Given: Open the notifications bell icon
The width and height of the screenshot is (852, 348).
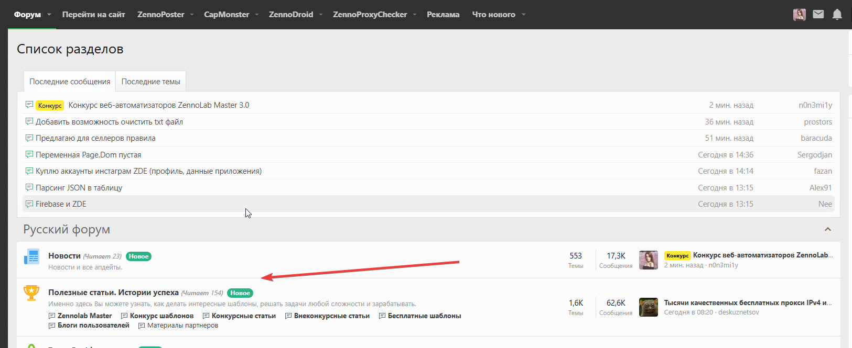Looking at the screenshot, I should [837, 15].
